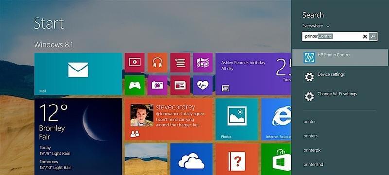Expand the Everywhere search scope dropdown

[316, 26]
